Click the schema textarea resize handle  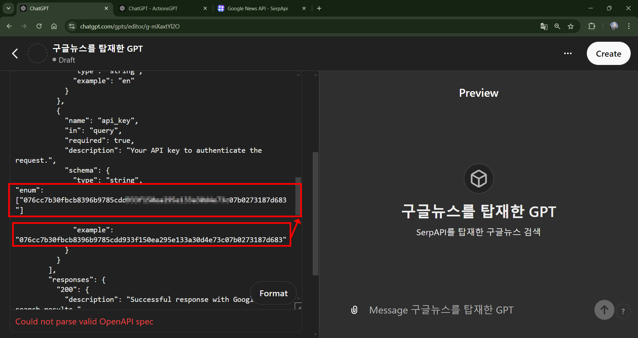tap(298, 306)
